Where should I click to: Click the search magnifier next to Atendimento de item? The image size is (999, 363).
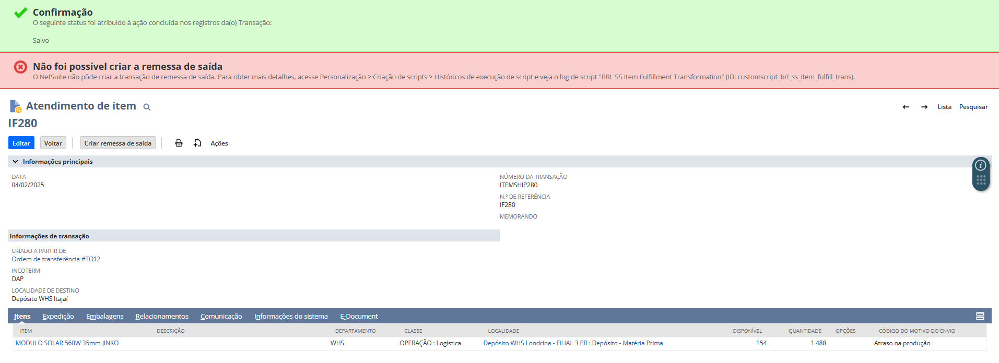tap(147, 107)
